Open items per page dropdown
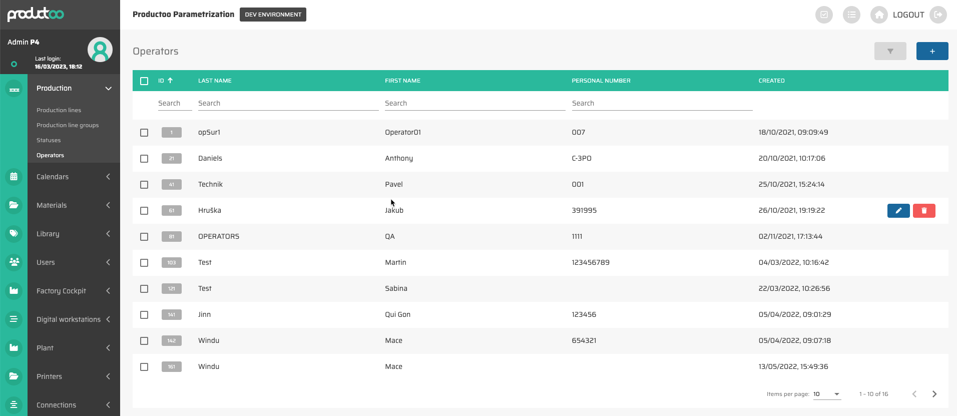This screenshot has width=957, height=416. point(827,394)
